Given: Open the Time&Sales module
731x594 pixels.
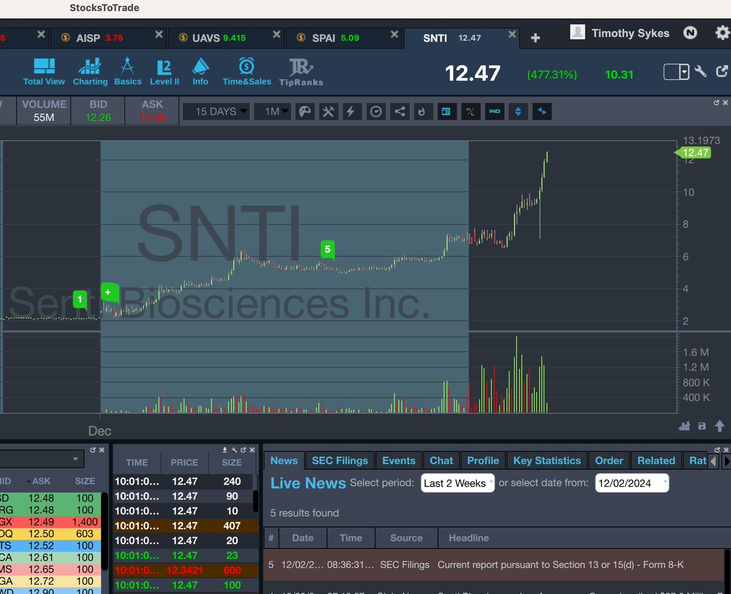Looking at the screenshot, I should (247, 72).
